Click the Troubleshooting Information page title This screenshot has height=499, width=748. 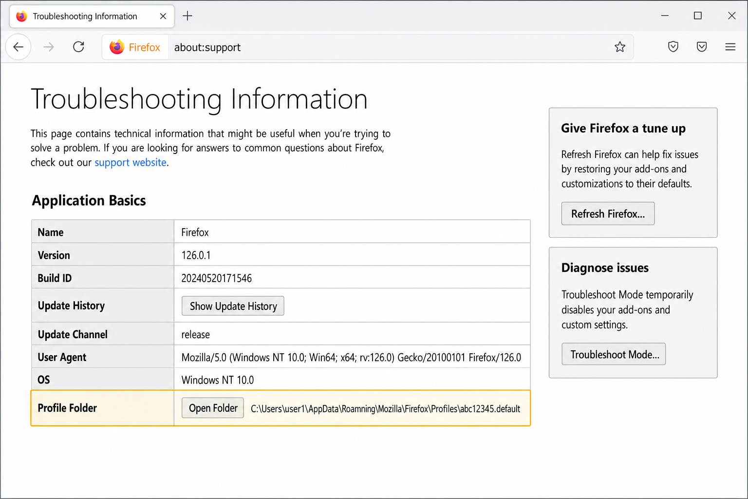tap(199, 99)
